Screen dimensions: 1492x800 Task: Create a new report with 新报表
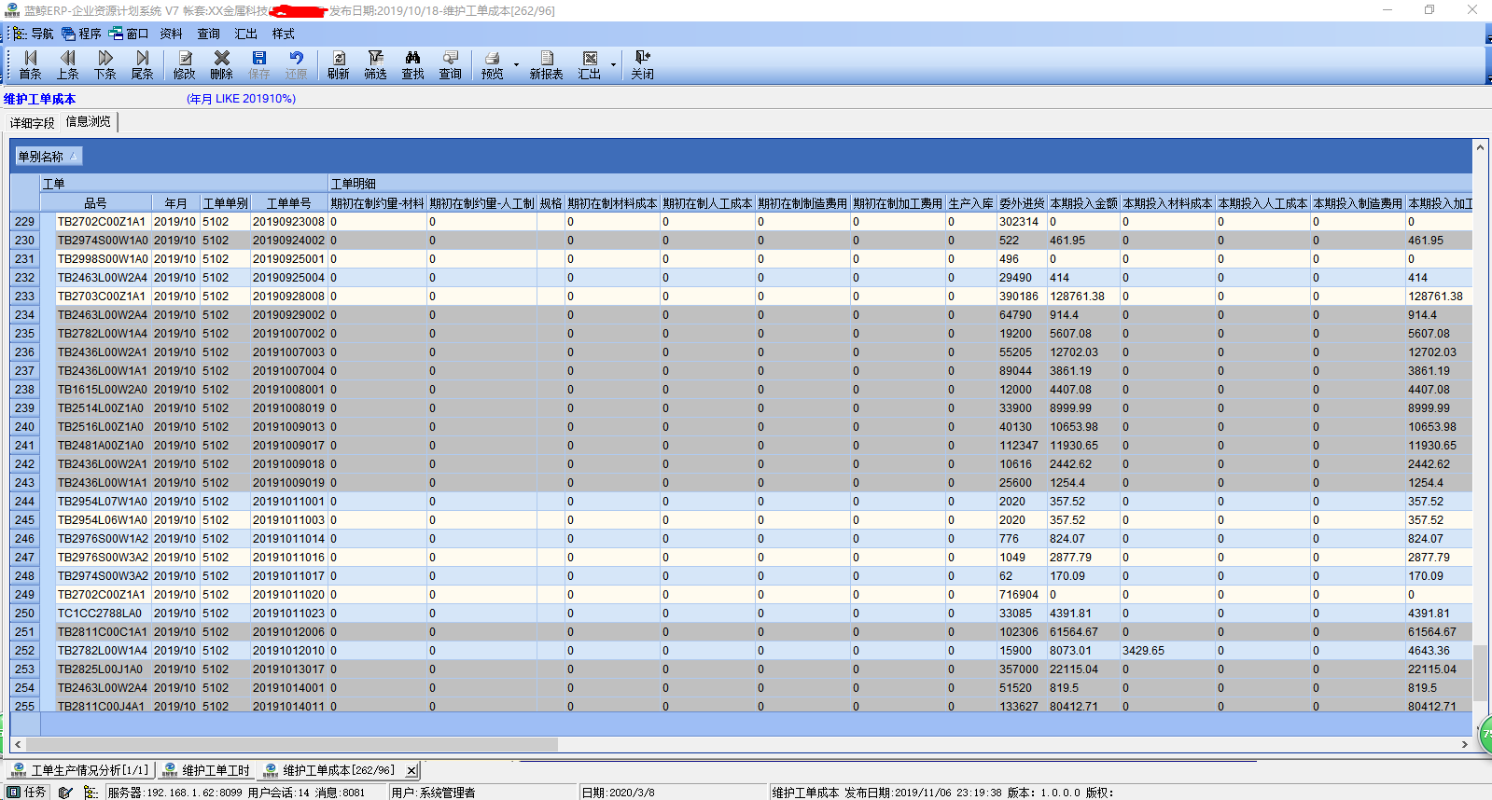coord(547,65)
